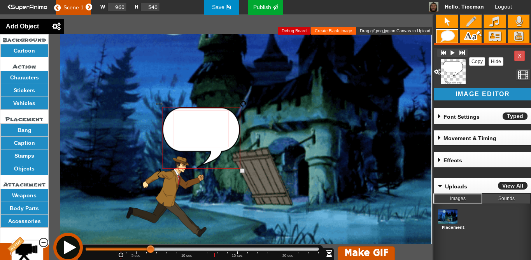Click minus circle beside camera

[x=44, y=242]
